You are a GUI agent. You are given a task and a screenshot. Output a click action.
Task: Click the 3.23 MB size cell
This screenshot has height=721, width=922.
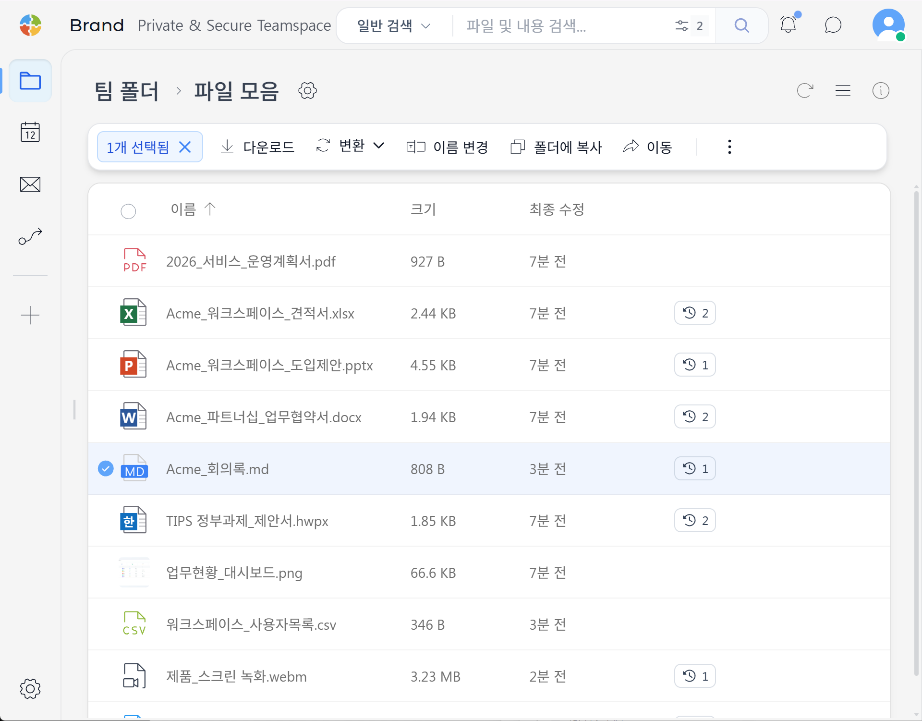pyautogui.click(x=436, y=676)
